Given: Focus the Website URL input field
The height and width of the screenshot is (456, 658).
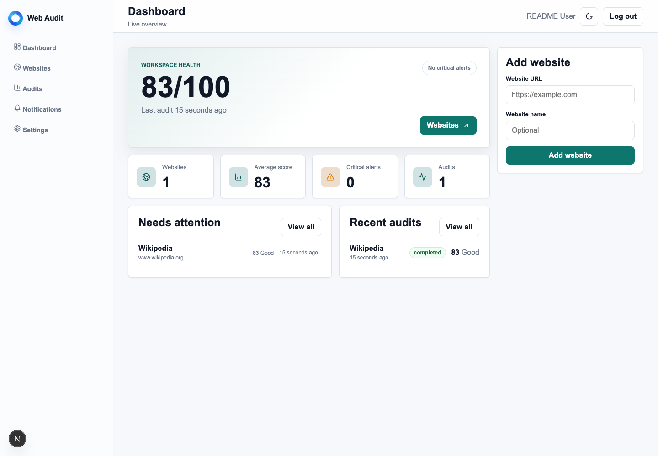Looking at the screenshot, I should [x=570, y=95].
